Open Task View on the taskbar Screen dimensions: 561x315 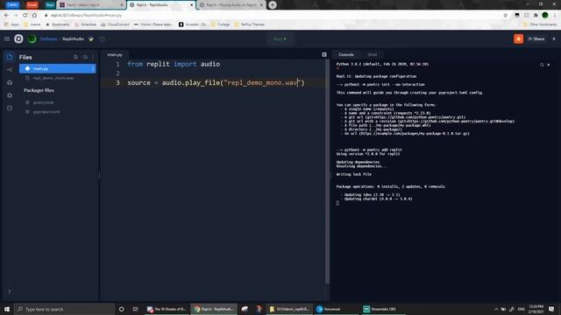[135, 309]
